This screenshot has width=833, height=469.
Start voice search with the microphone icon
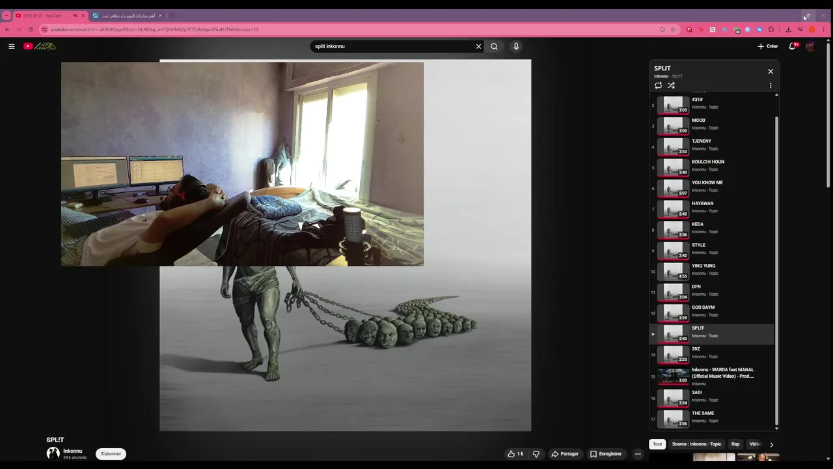pyautogui.click(x=516, y=46)
